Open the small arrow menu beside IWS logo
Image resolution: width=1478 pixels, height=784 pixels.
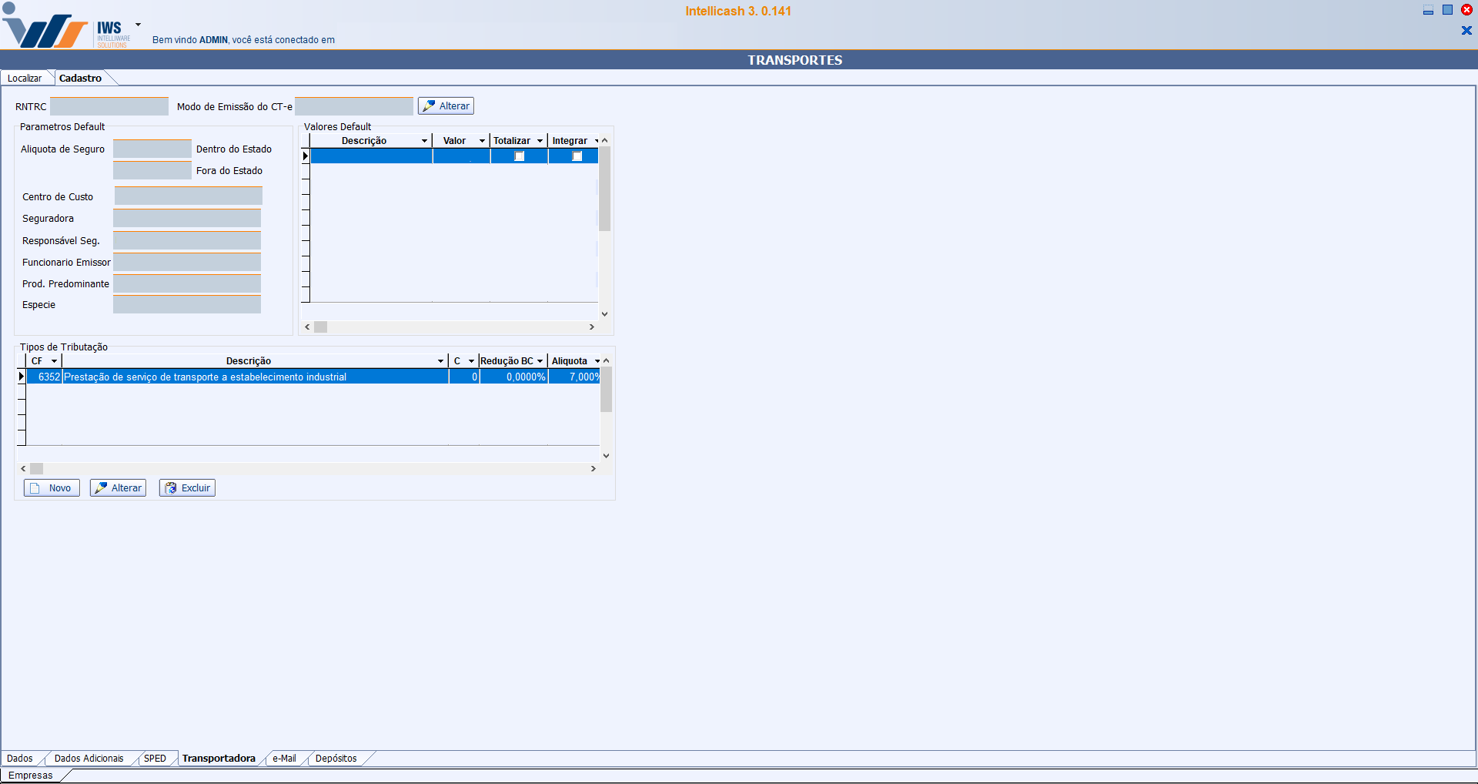(x=138, y=25)
